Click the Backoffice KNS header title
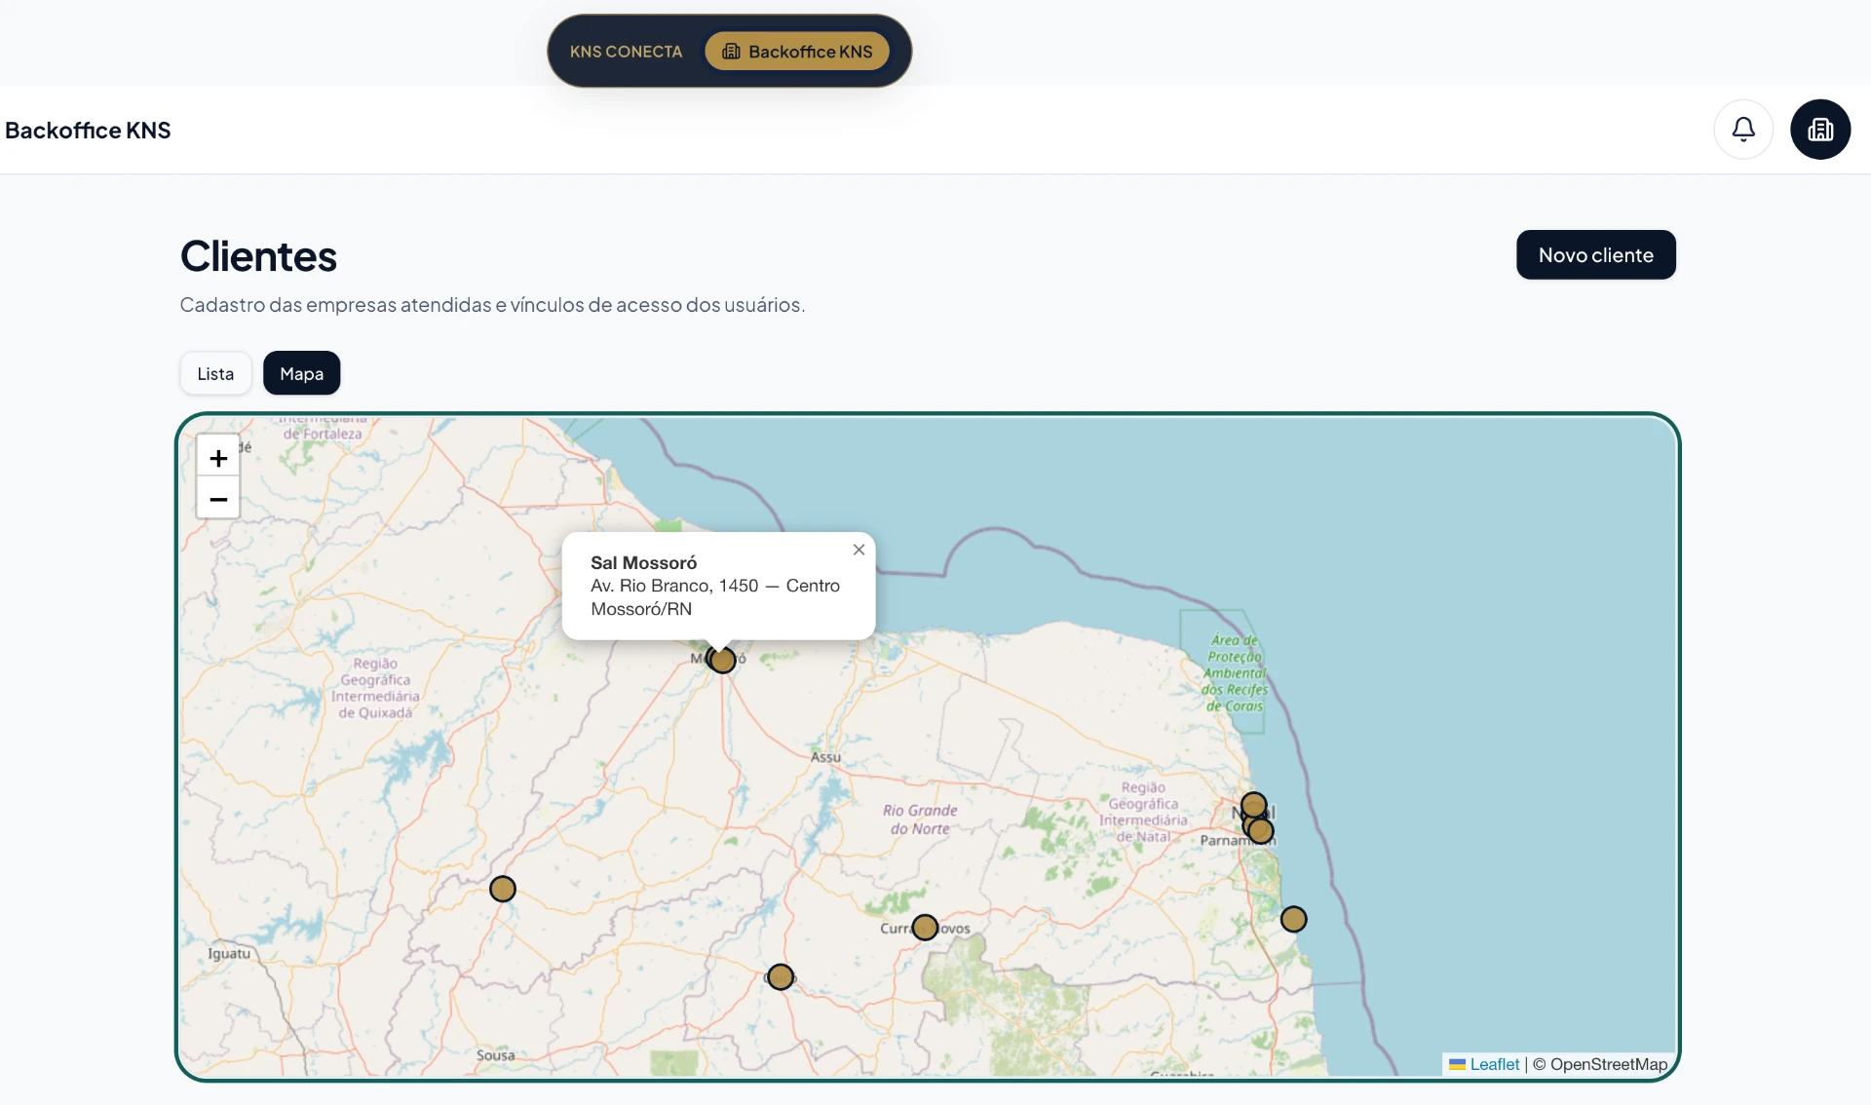Viewport: 1871px width, 1105px height. point(88,131)
